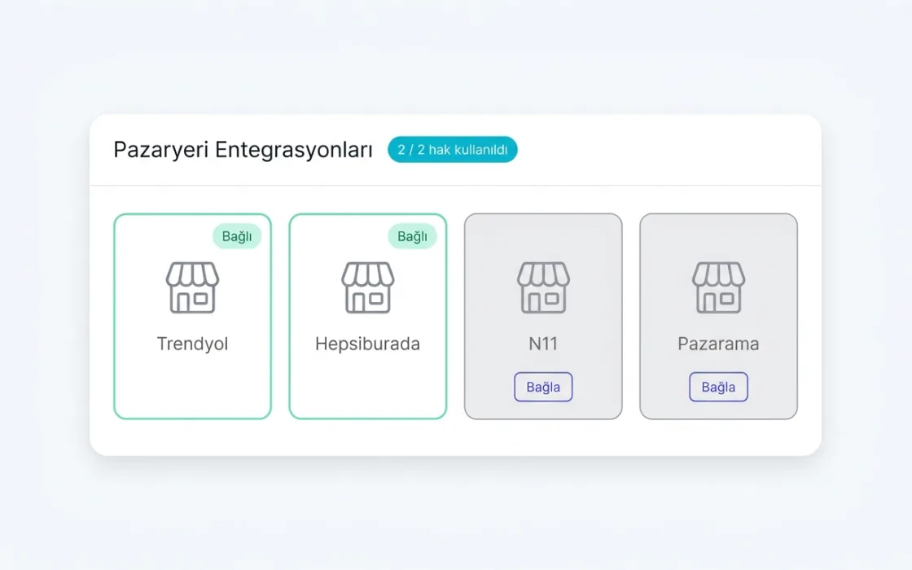Click the Bağlı badge on Trendyol card
Viewport: 912px width, 570px height.
point(237,236)
